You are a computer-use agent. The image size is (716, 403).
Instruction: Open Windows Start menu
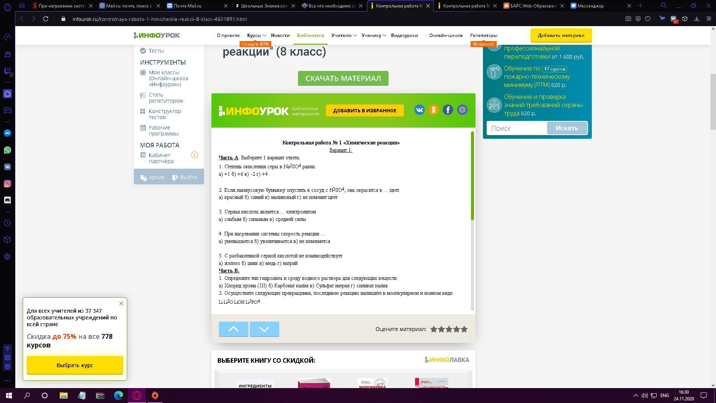click(9, 396)
